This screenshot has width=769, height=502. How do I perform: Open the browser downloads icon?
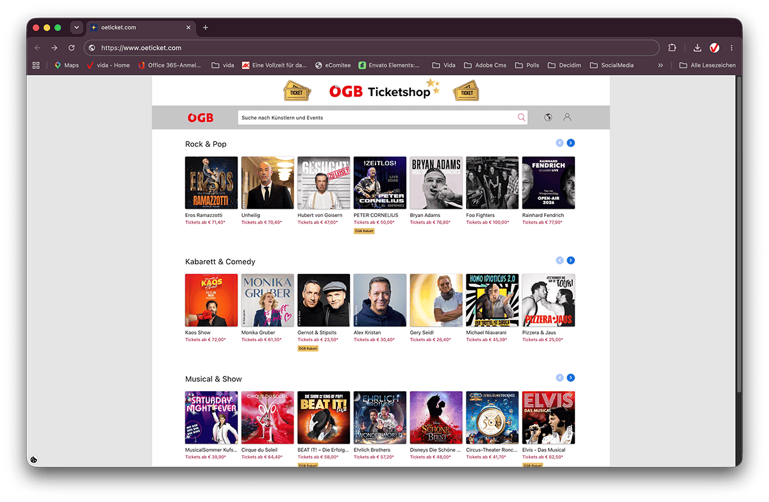697,48
